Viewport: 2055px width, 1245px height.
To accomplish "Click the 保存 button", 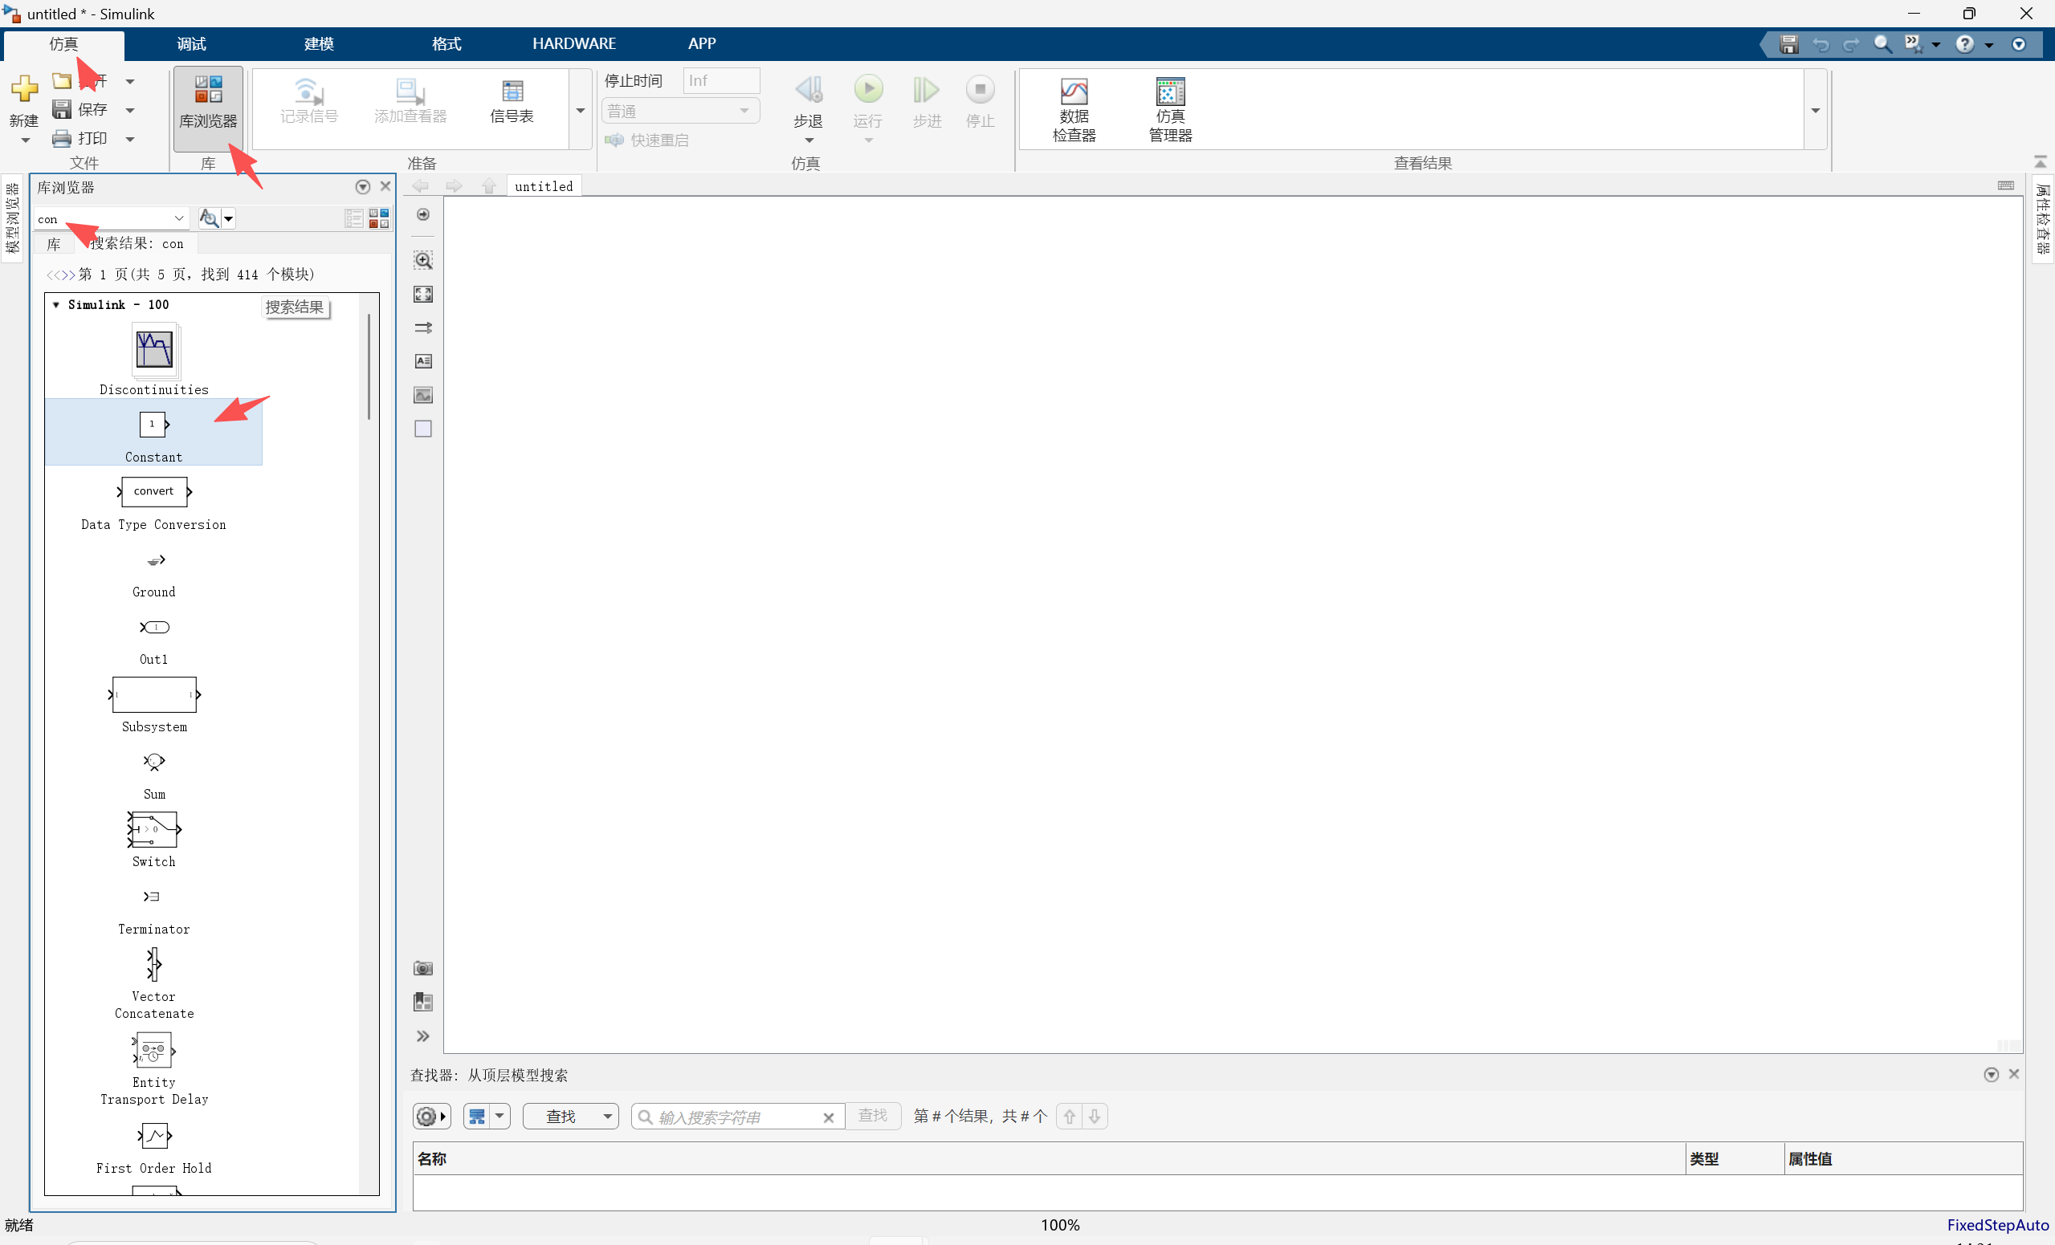I will pos(80,109).
